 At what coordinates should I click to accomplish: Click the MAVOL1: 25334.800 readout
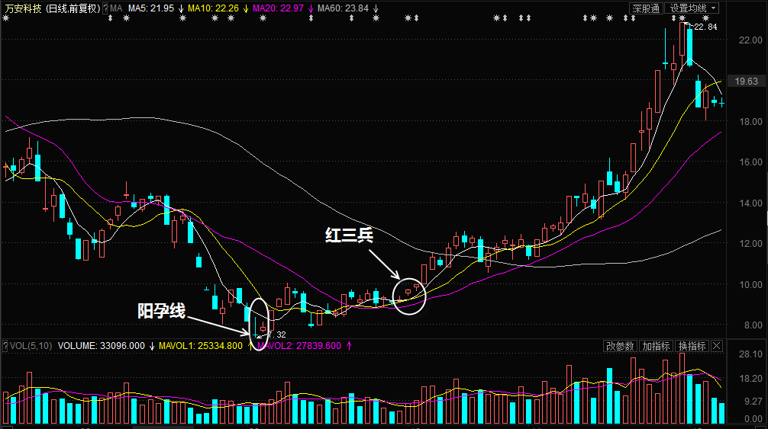[x=200, y=346]
